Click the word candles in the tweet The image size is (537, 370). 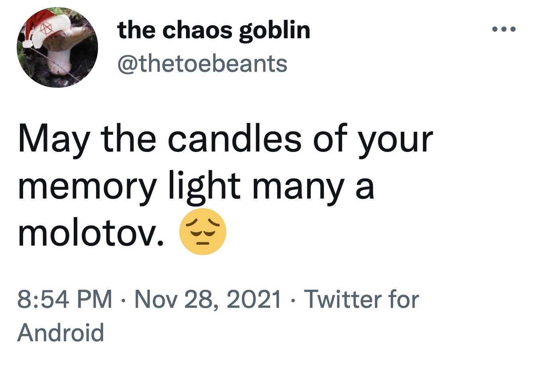pos(235,138)
